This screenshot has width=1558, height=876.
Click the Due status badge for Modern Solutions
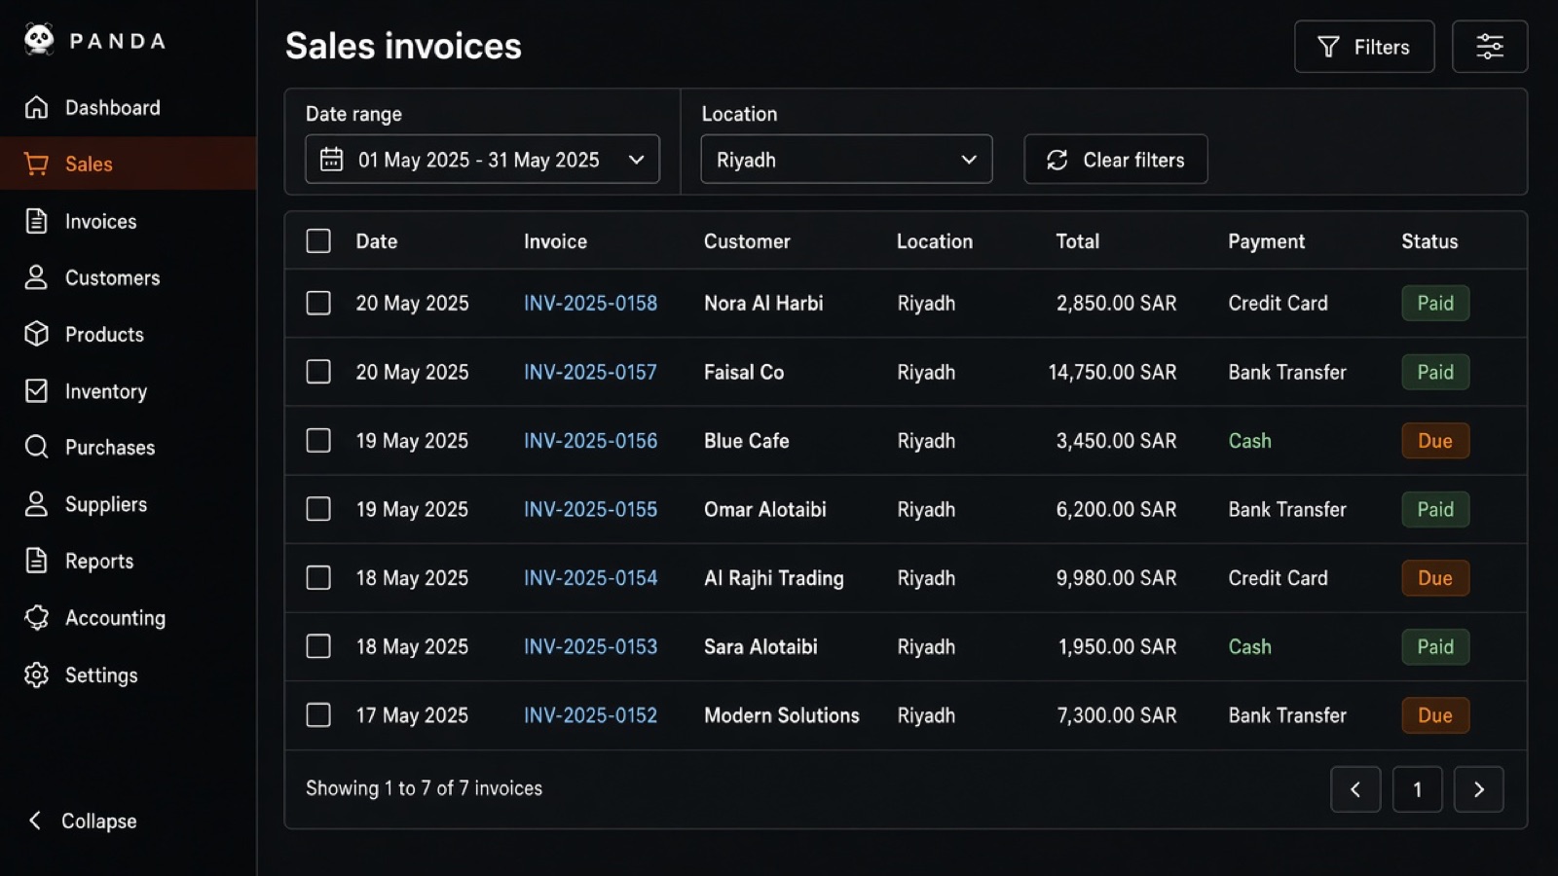tap(1435, 714)
